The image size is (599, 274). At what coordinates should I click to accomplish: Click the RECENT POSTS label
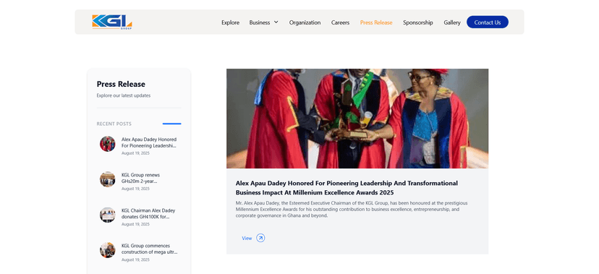coord(114,124)
